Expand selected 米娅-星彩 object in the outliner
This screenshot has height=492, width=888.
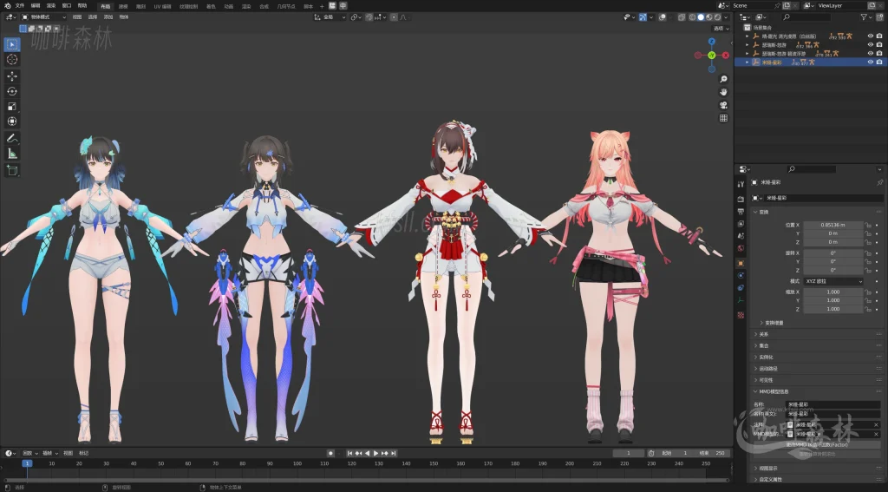(747, 62)
